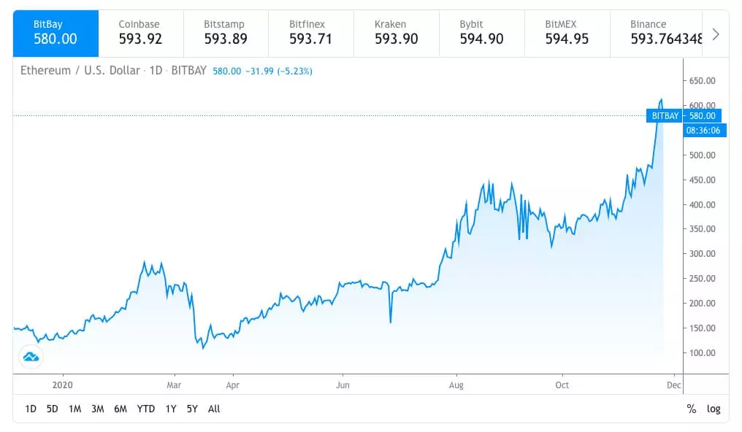
Task: Set chart range to YTD
Action: coord(146,409)
